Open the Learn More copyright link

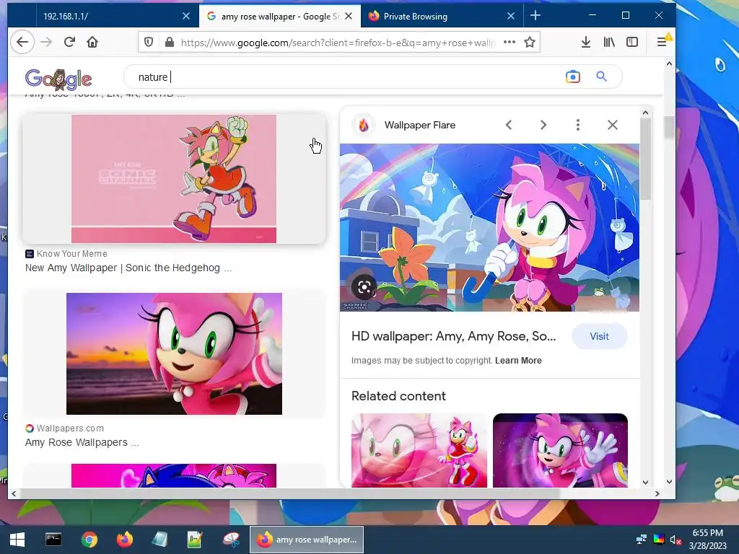click(x=518, y=361)
